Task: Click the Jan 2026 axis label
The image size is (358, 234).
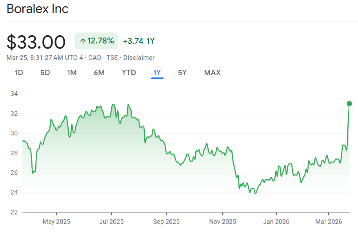Action: point(276,221)
